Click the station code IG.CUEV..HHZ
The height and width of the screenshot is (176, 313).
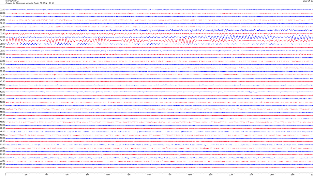click(x=12, y=1)
